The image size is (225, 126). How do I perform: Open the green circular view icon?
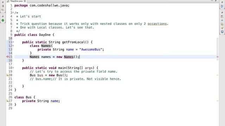(x=3, y=20)
